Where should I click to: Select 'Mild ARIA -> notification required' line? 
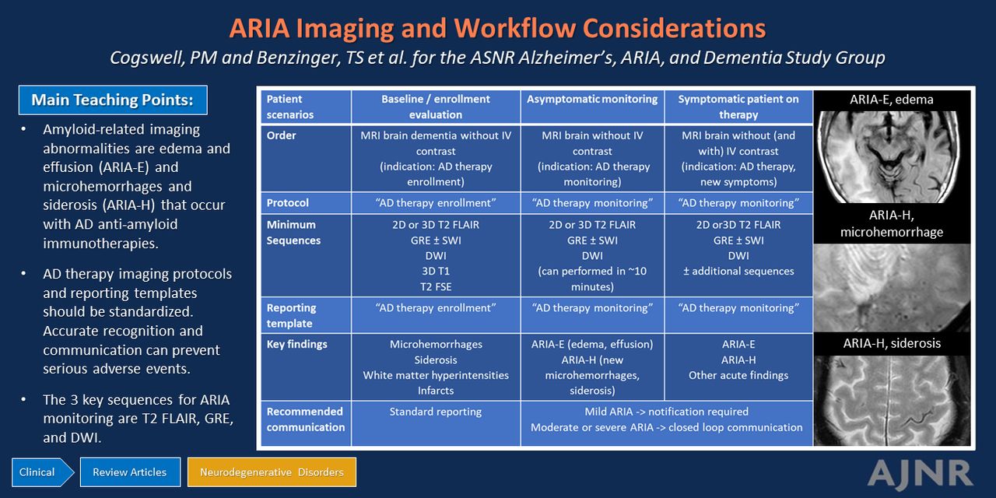tap(667, 412)
